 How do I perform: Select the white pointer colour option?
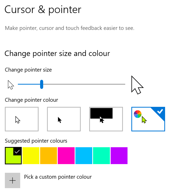22,119
